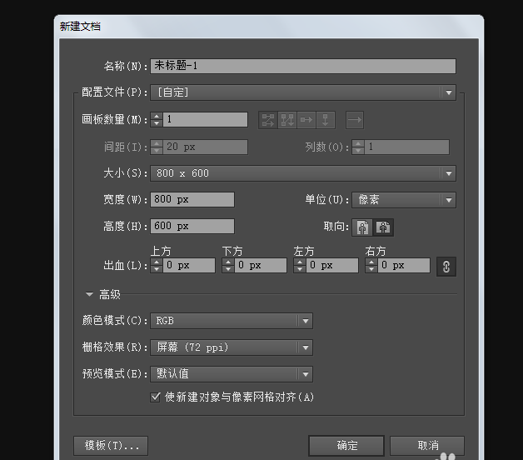Toggle bleed link chain icon
Image resolution: width=523 pixels, height=460 pixels.
tap(446, 267)
